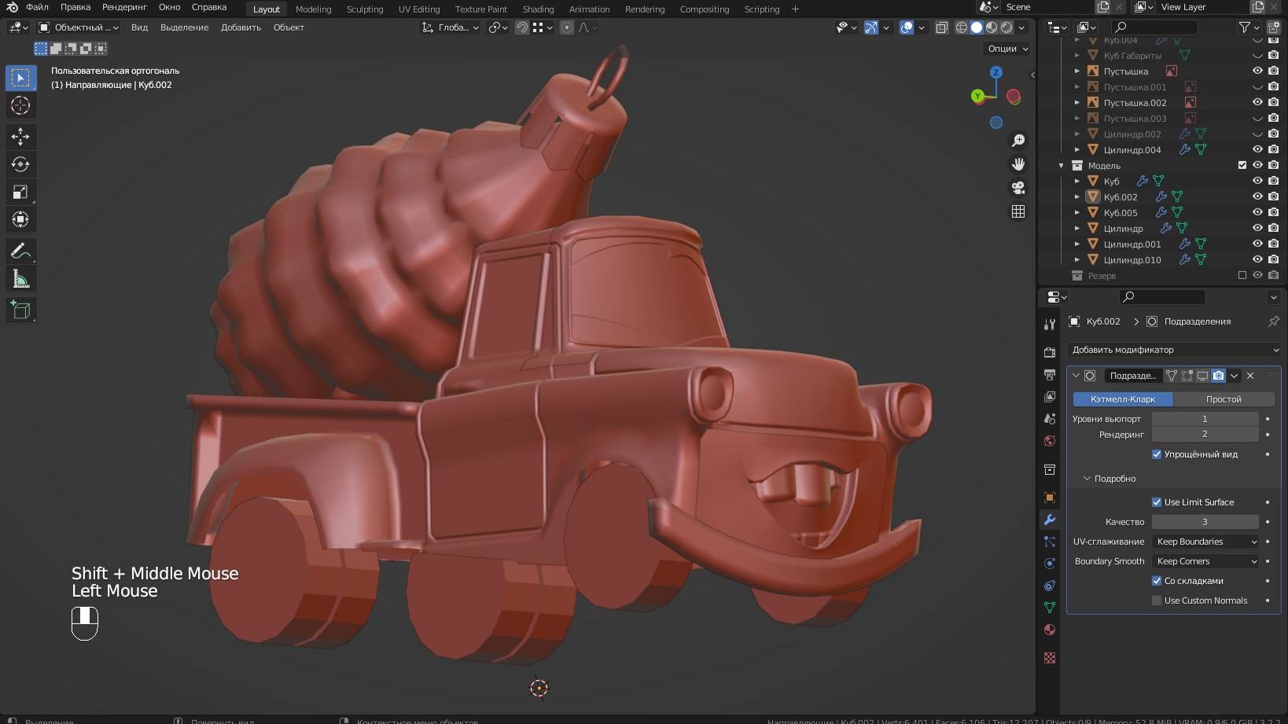Select the Простой subdivision type
Screen dimensions: 1288x724
pos(1224,399)
